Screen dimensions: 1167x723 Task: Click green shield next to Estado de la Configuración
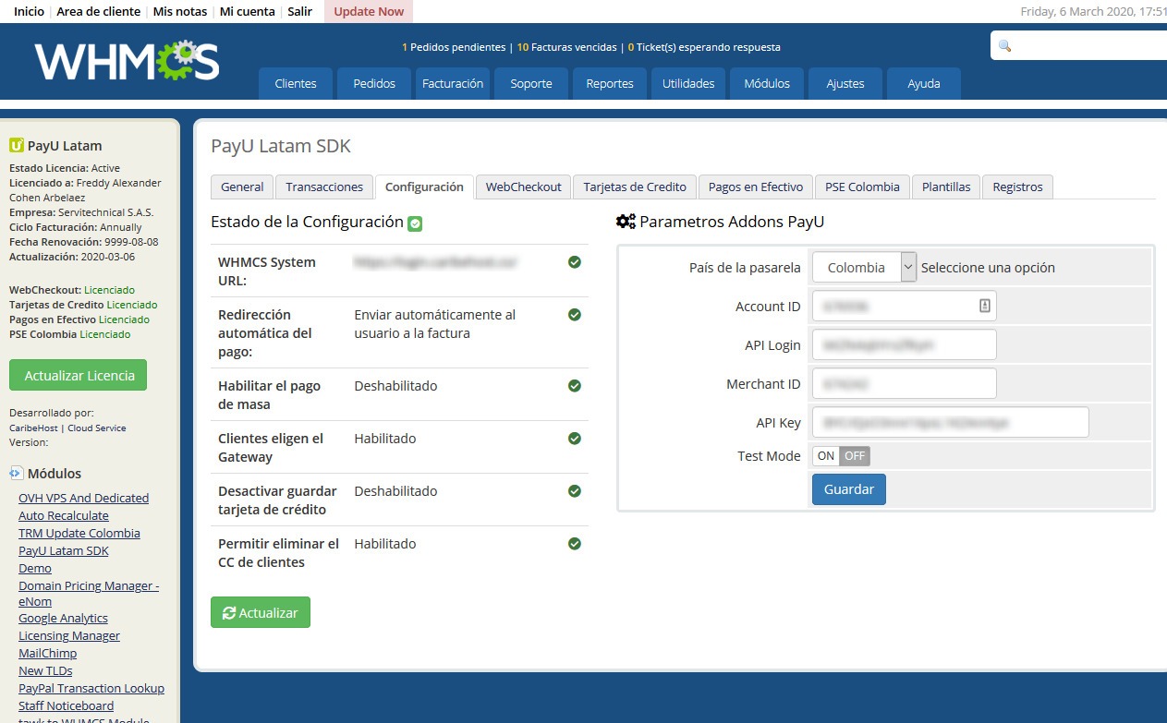[x=415, y=223]
